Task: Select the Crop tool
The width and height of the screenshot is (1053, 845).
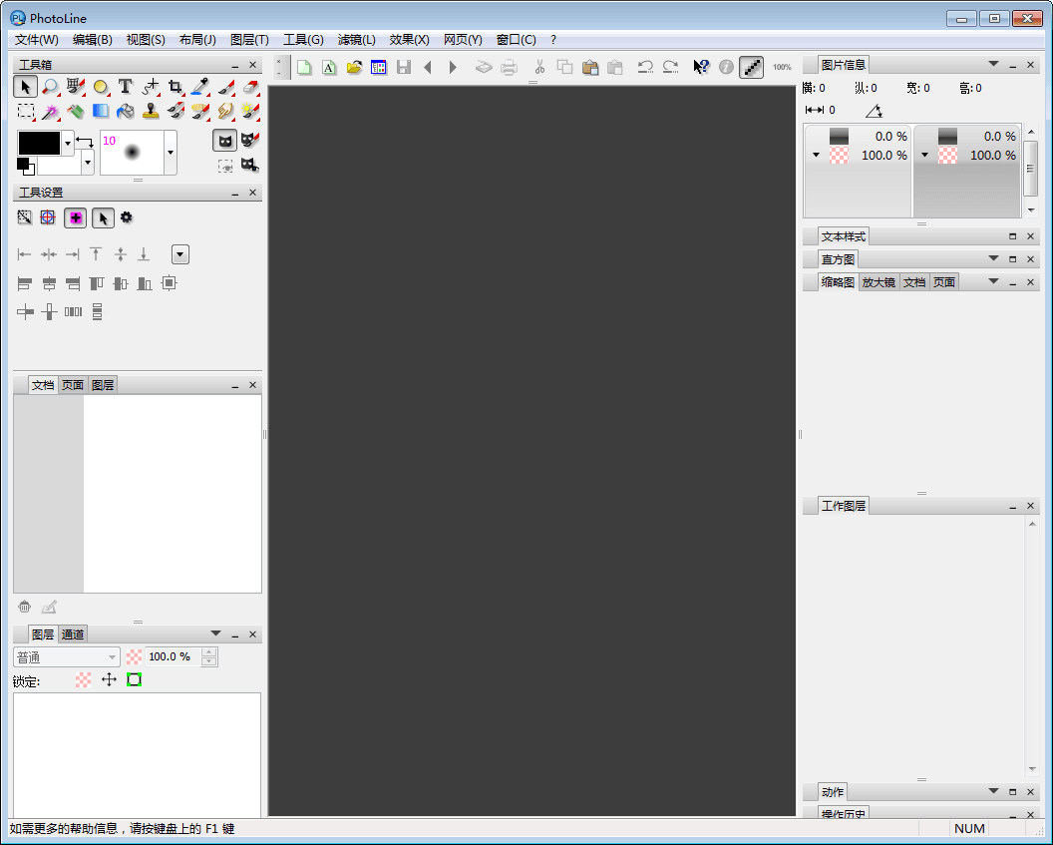Action: point(175,87)
